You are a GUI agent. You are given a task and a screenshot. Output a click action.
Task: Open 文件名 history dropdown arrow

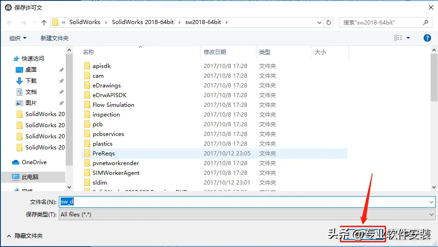point(432,202)
